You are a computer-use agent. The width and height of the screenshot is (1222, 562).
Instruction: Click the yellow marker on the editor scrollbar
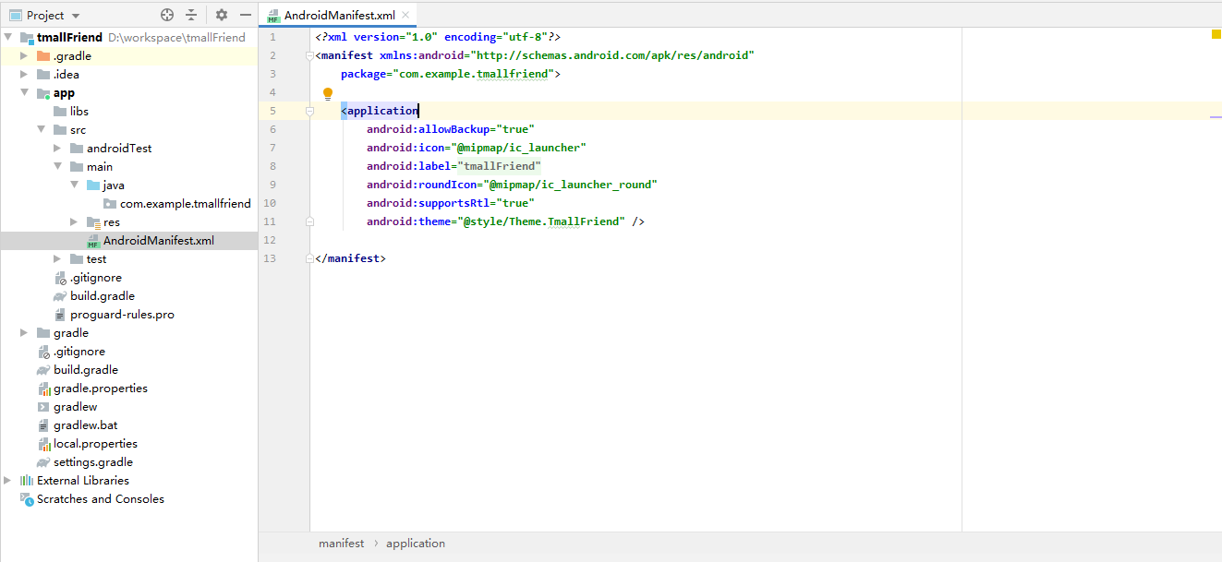coord(1215,32)
